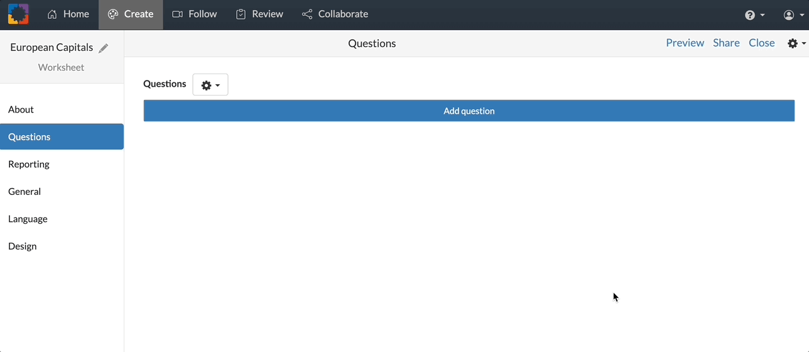Open the Reporting settings page

click(62, 164)
